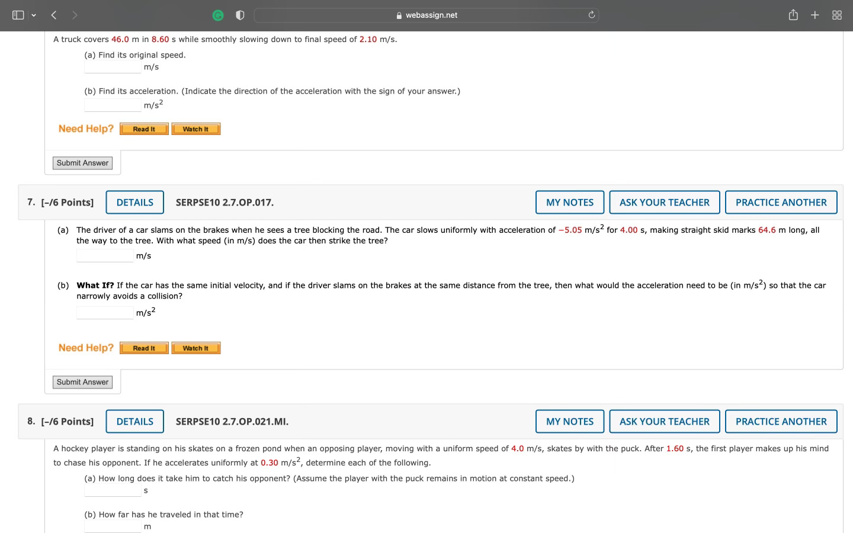Show the tab overview grid icon
The width and height of the screenshot is (853, 533).
coord(836,15)
